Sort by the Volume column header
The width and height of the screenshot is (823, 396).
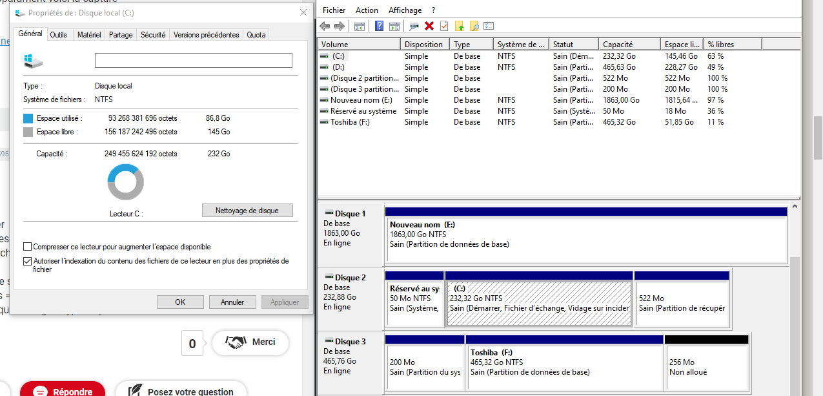[x=360, y=45]
